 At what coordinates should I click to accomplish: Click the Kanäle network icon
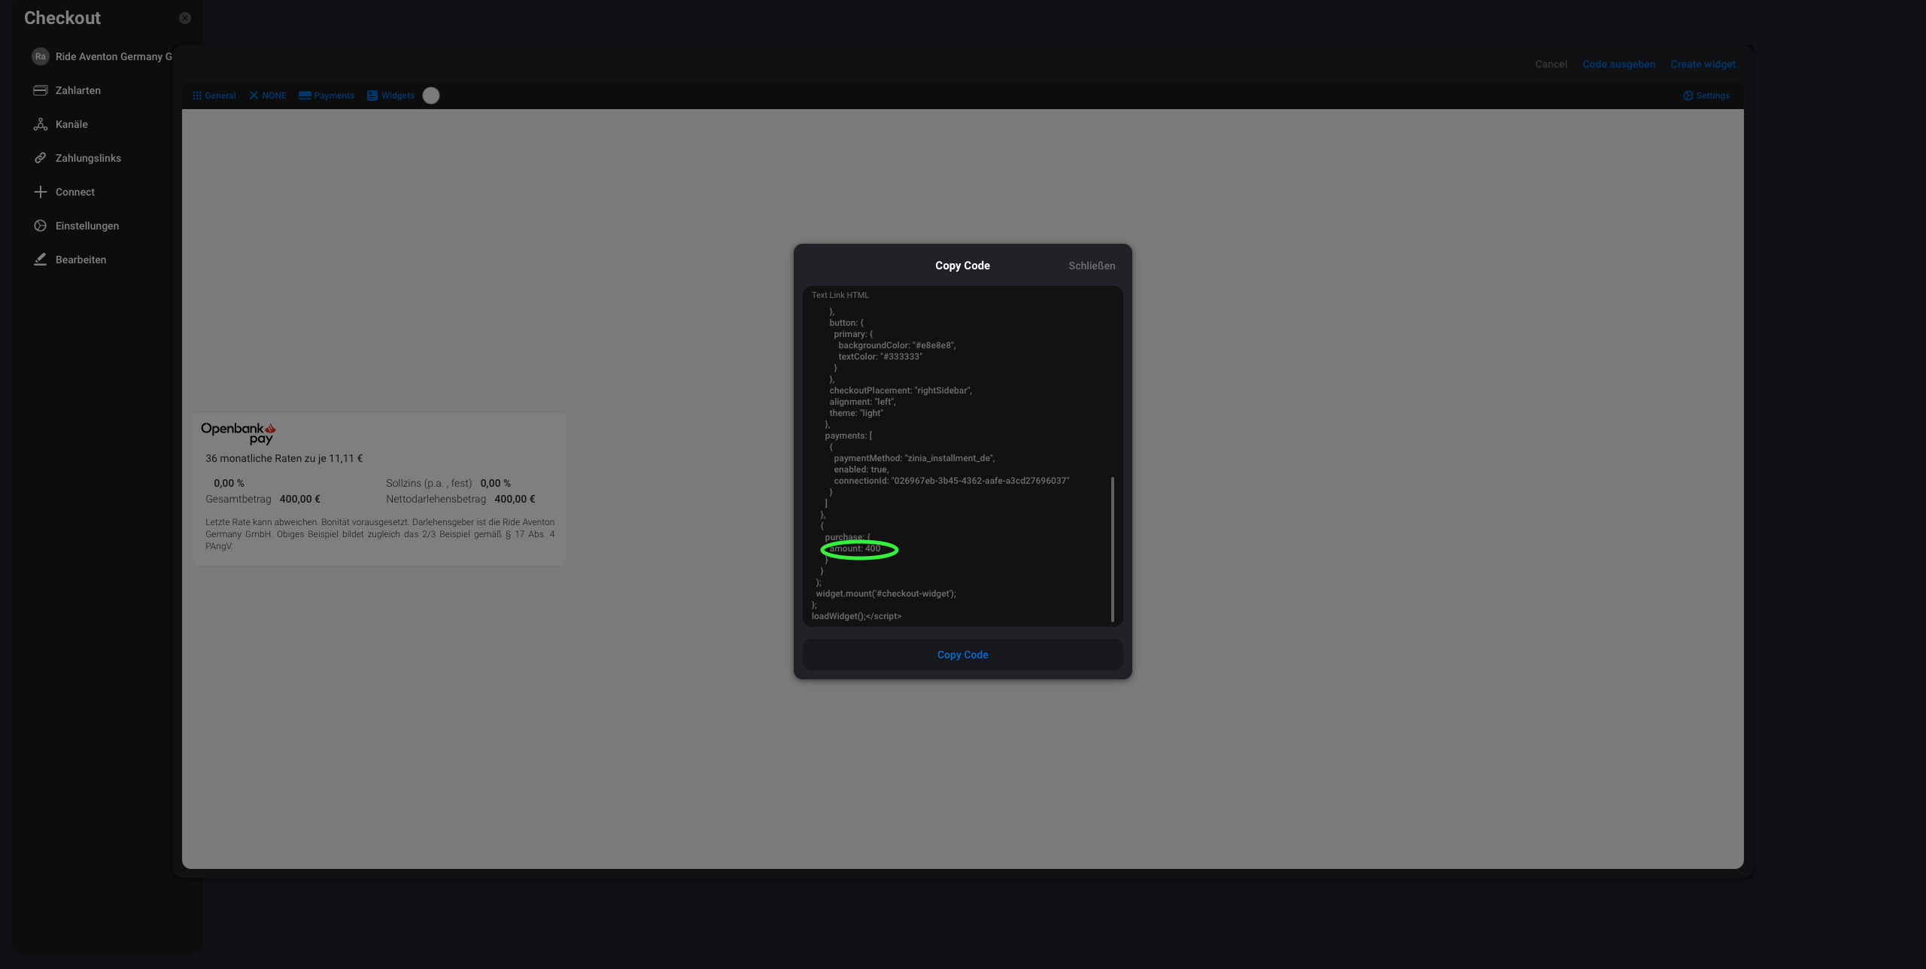[41, 124]
